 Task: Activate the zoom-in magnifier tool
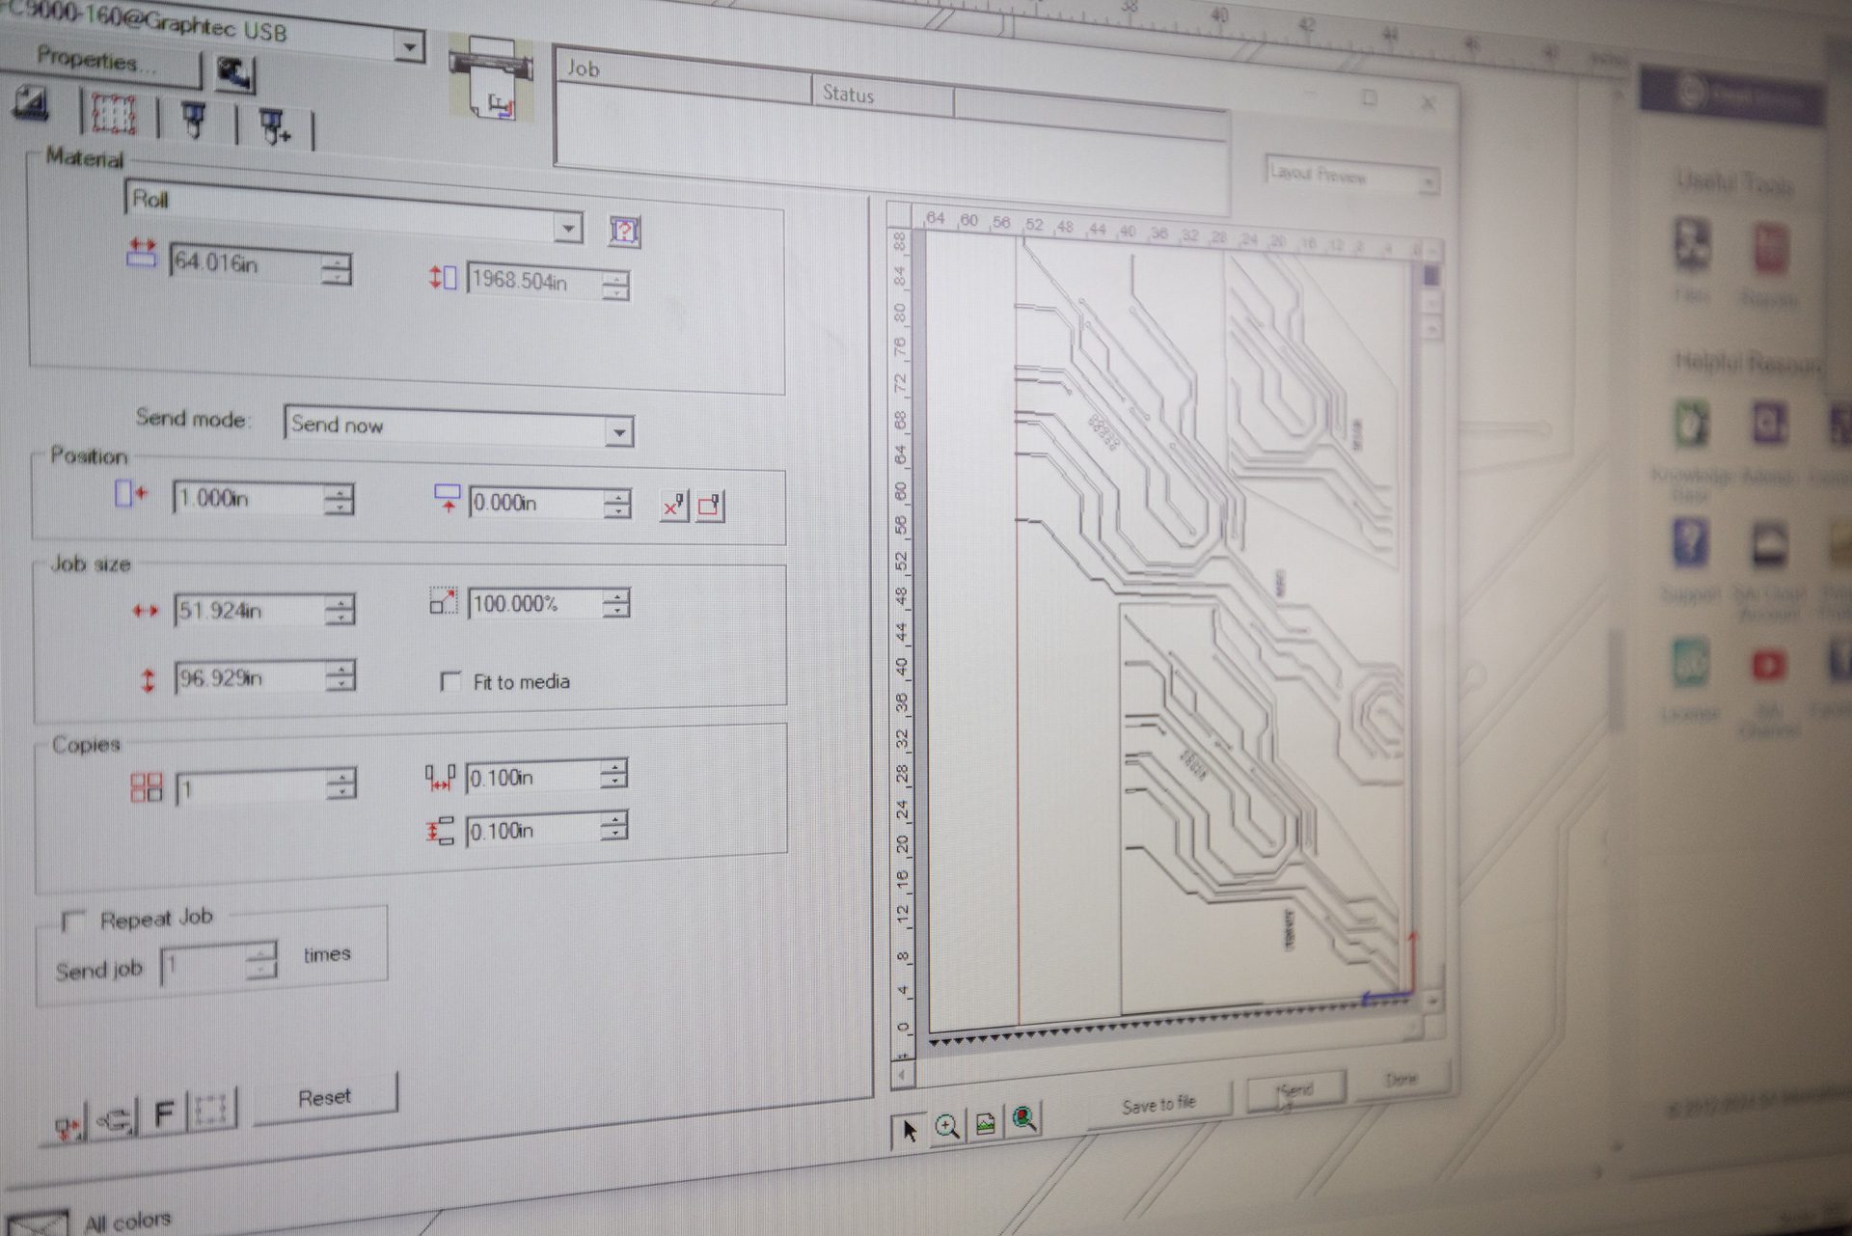click(x=947, y=1126)
